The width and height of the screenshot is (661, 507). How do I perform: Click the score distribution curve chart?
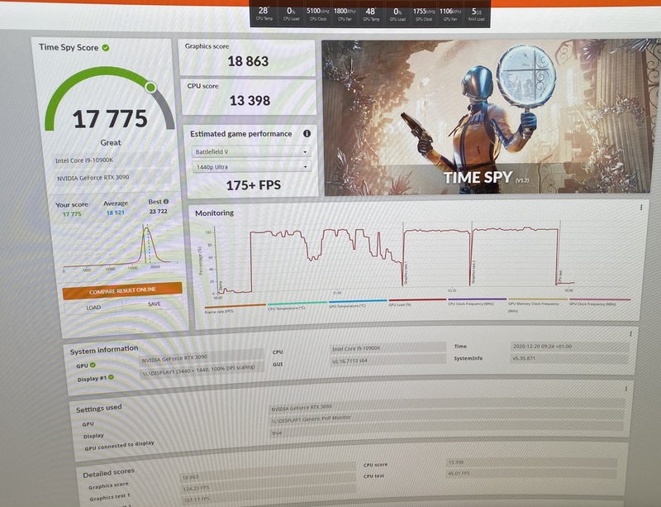coord(120,248)
